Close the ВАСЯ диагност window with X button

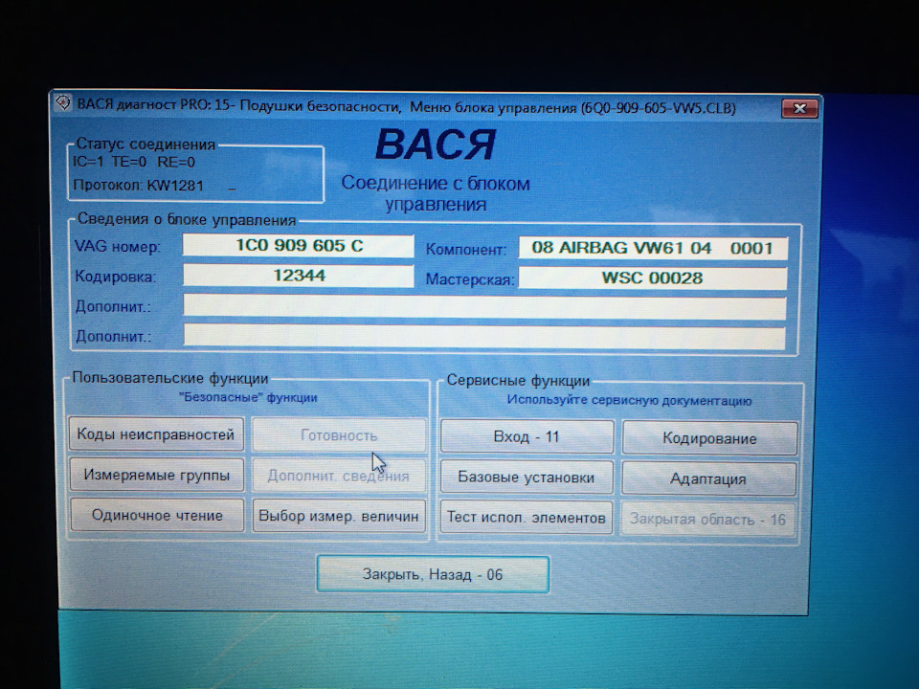[799, 108]
